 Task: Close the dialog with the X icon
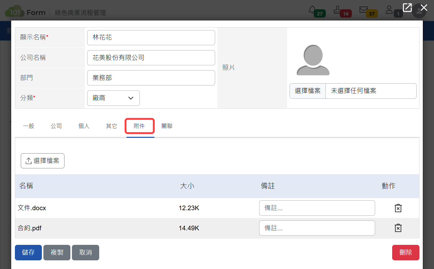pyautogui.click(x=424, y=8)
